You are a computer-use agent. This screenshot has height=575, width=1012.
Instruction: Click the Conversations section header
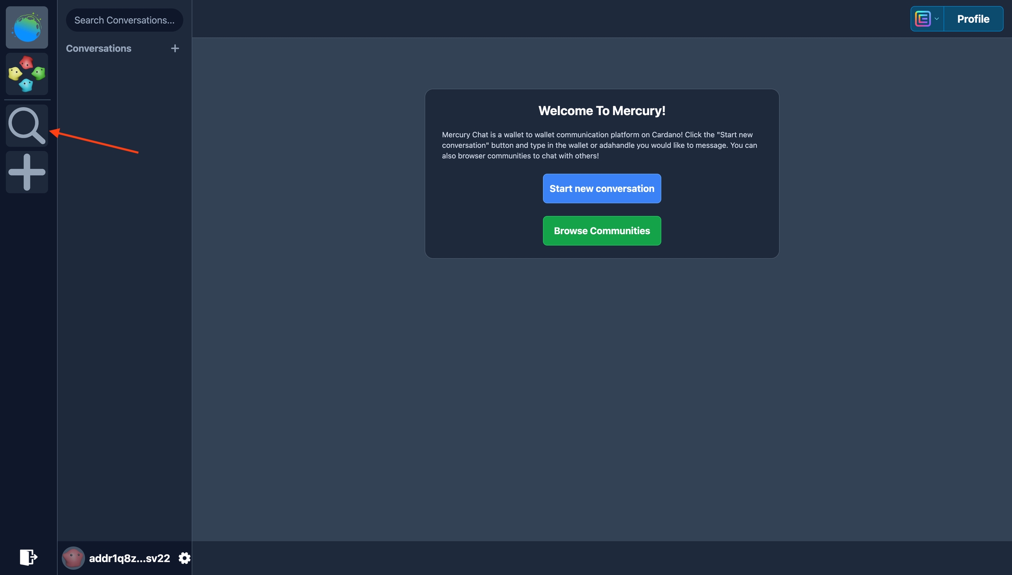(x=98, y=48)
